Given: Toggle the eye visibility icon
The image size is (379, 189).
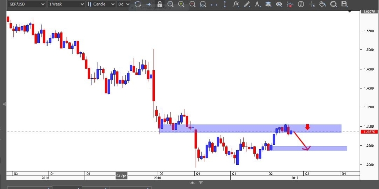Looking at the screenshot, I should pos(279,4).
